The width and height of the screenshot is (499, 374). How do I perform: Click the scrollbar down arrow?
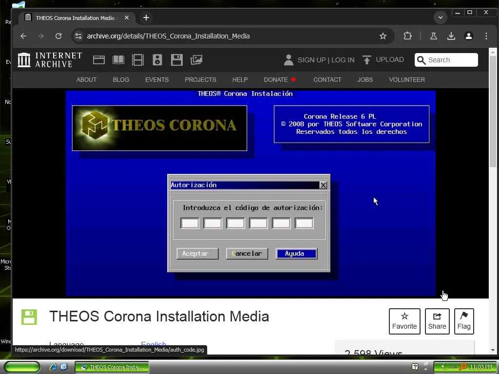(x=493, y=350)
